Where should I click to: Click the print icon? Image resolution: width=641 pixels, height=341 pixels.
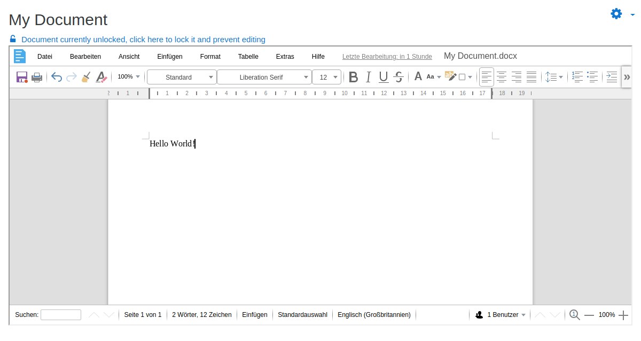tap(37, 77)
